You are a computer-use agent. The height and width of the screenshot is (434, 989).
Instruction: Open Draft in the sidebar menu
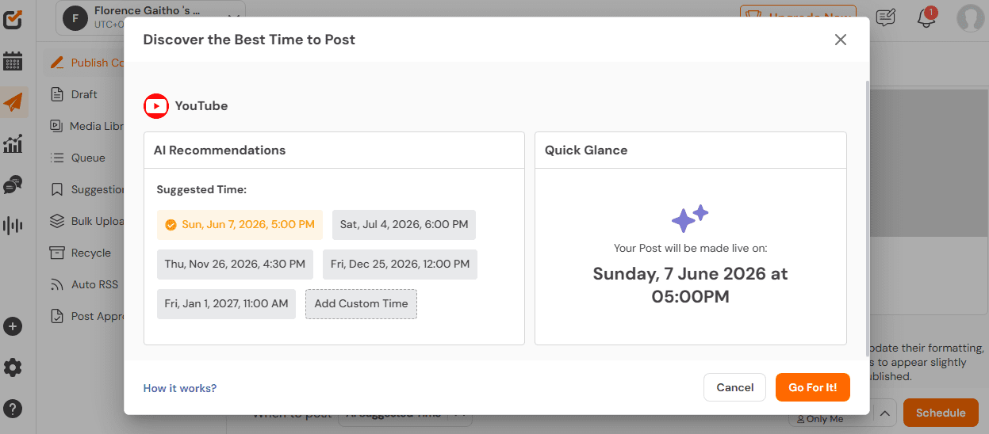tap(84, 94)
